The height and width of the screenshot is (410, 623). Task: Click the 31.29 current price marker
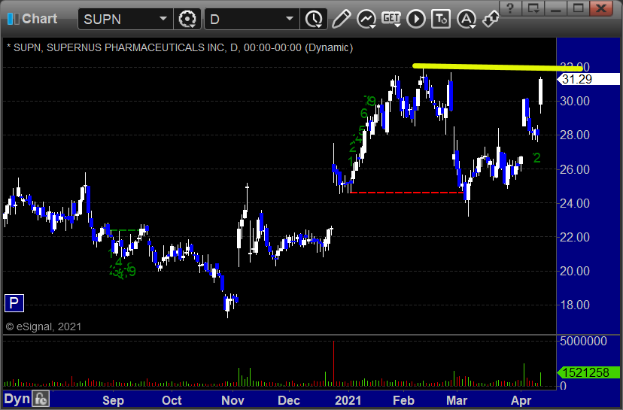tap(588, 79)
